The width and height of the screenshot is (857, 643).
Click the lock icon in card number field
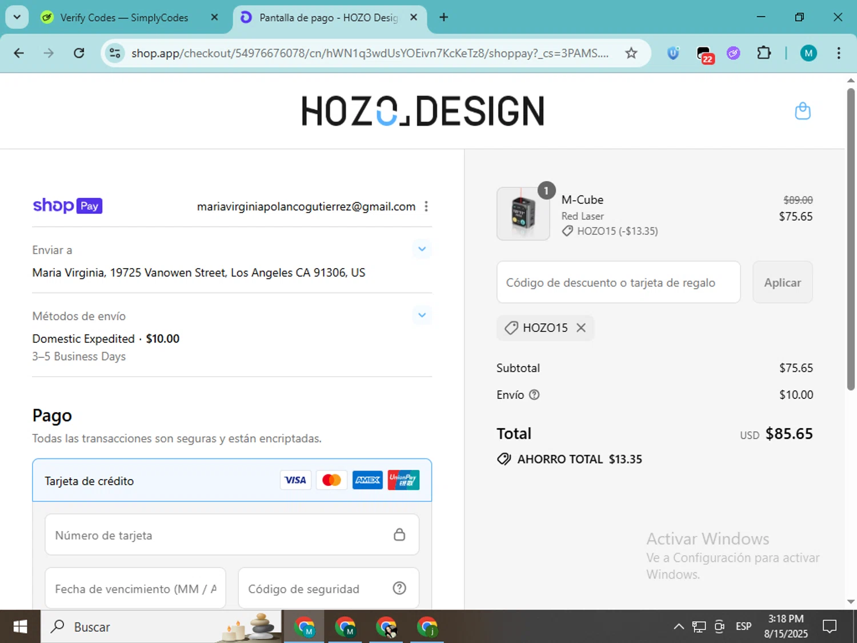pyautogui.click(x=399, y=534)
